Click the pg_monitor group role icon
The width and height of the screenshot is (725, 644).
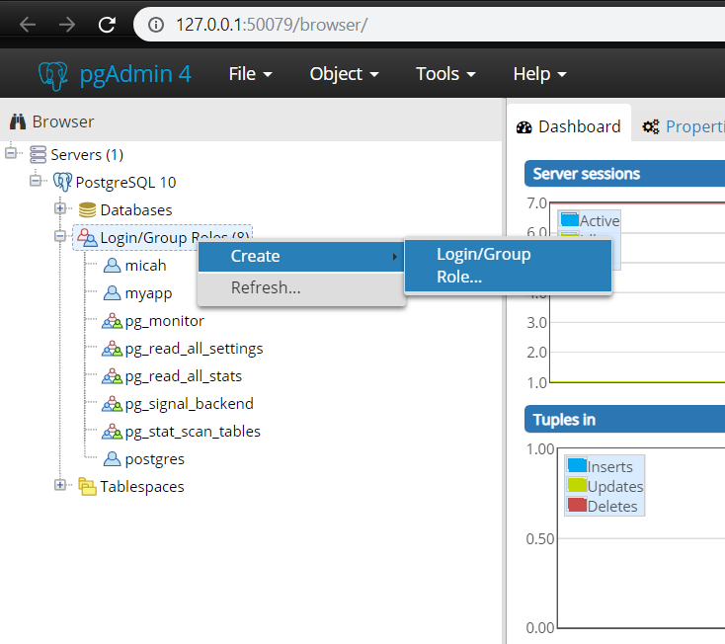pos(112,321)
